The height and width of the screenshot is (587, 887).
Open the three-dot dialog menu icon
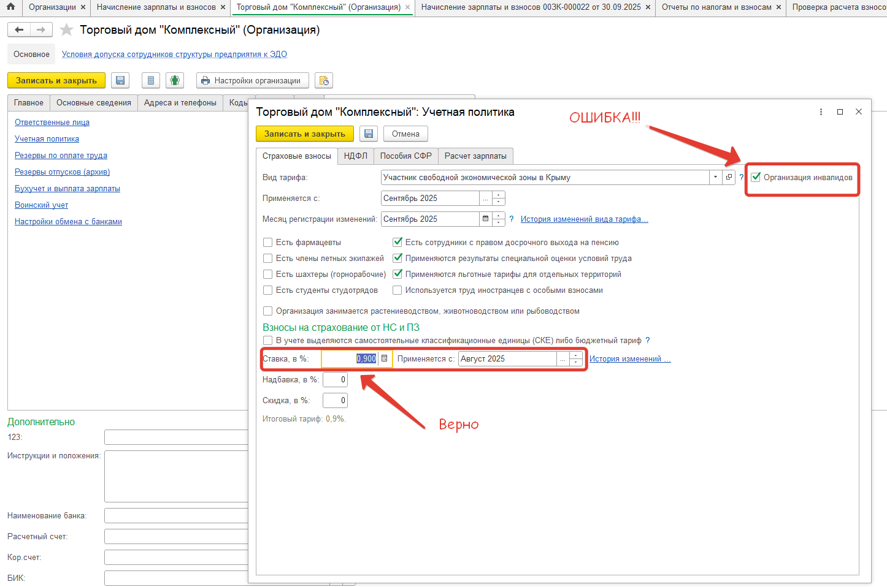[821, 112]
